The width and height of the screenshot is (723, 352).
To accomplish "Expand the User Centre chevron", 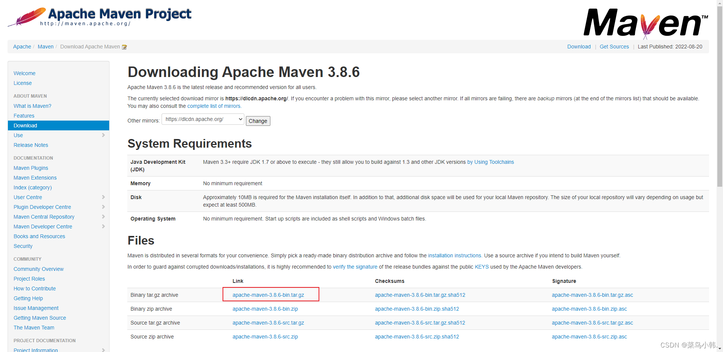I will (103, 197).
